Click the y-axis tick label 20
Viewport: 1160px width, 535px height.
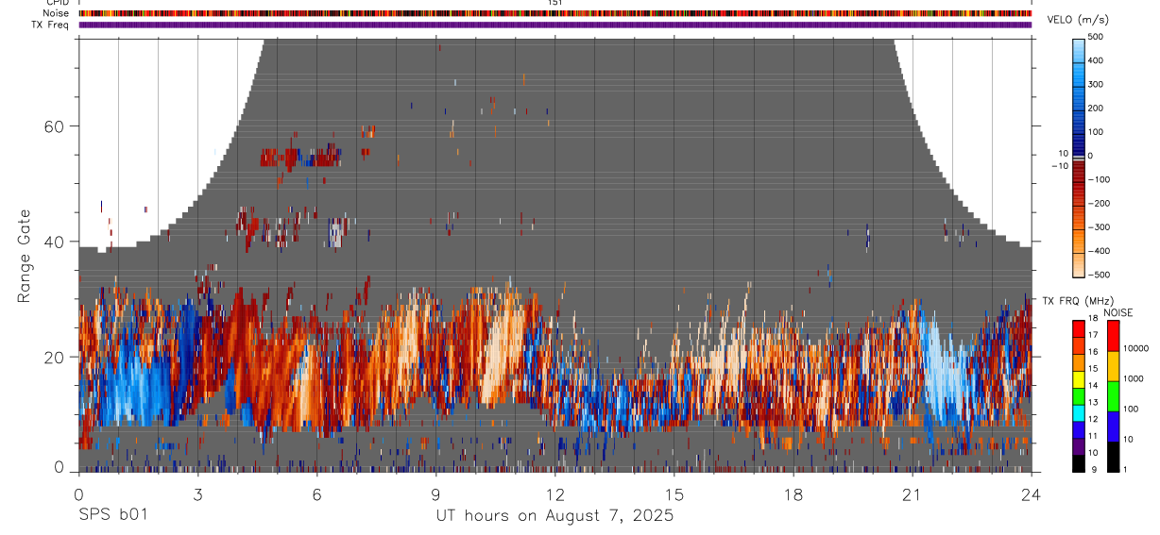pos(53,357)
